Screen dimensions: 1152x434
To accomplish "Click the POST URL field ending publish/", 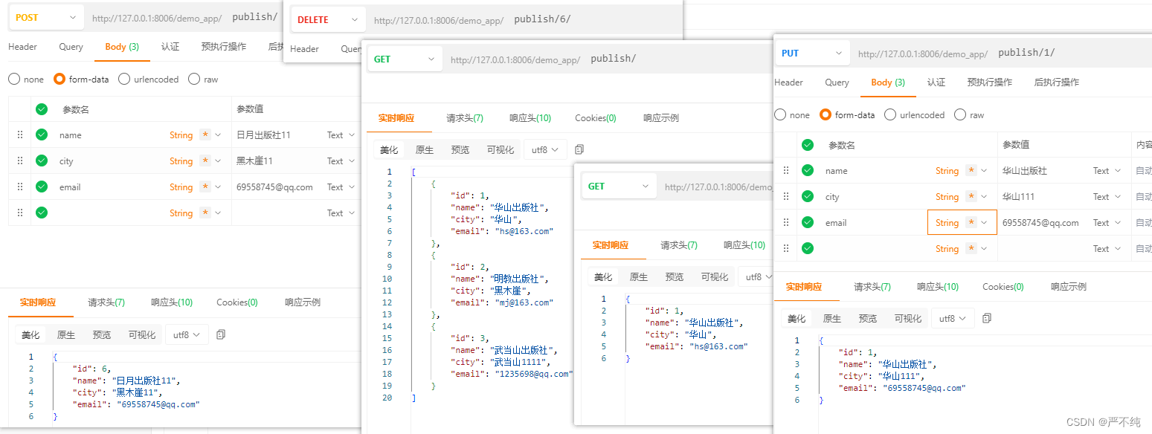I will point(183,17).
